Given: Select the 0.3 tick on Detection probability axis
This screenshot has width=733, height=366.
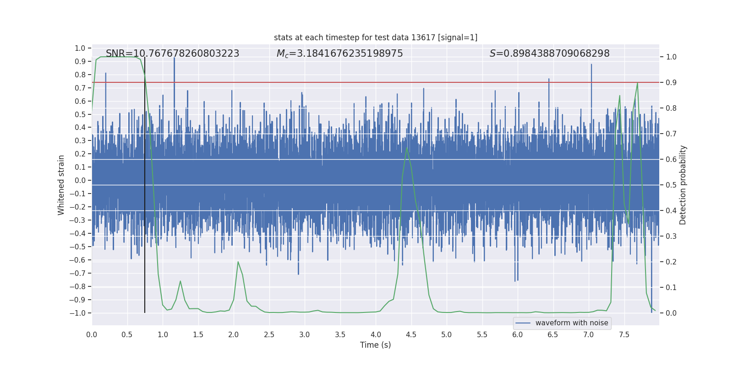Looking at the screenshot, I should (671, 237).
